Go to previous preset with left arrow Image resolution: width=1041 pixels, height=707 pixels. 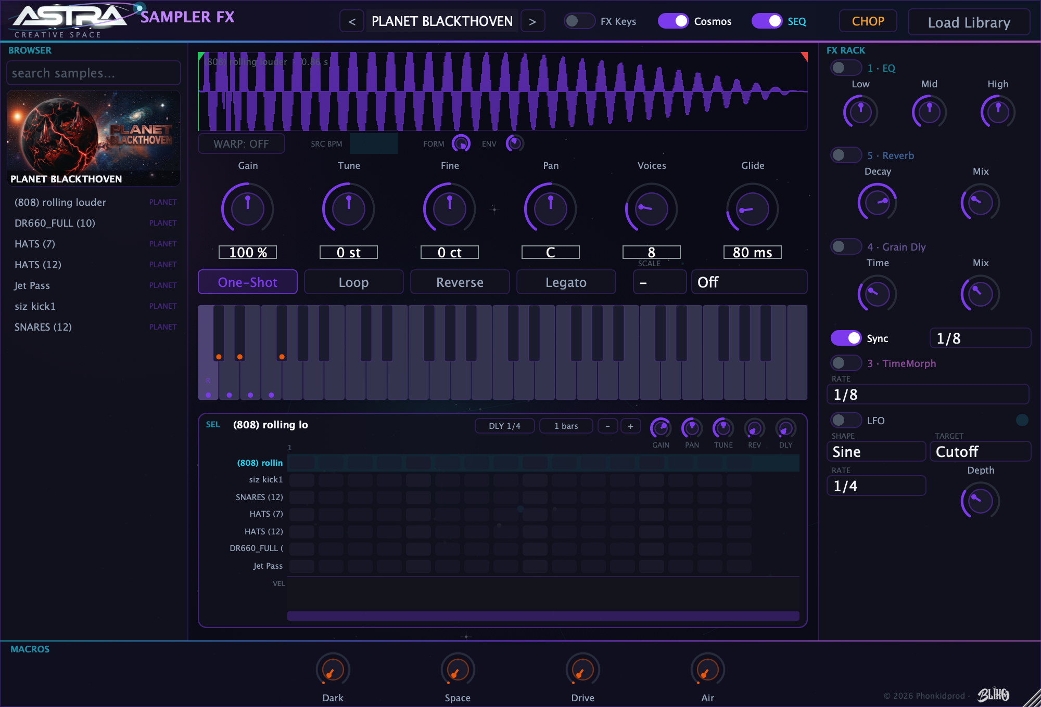coord(352,21)
